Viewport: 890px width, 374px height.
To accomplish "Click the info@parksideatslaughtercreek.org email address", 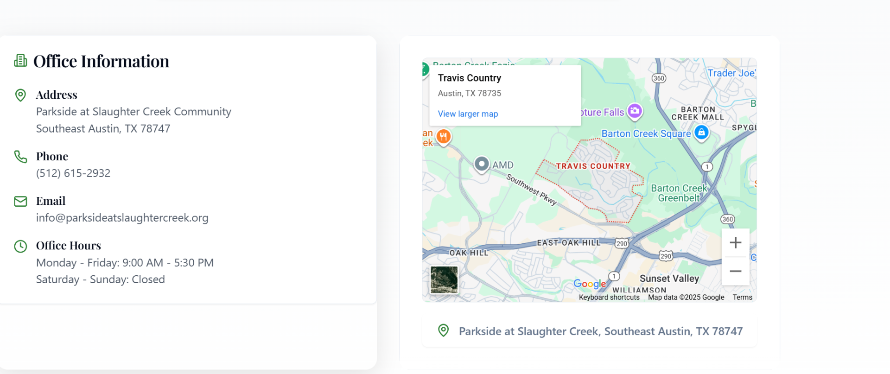I will coord(122,218).
